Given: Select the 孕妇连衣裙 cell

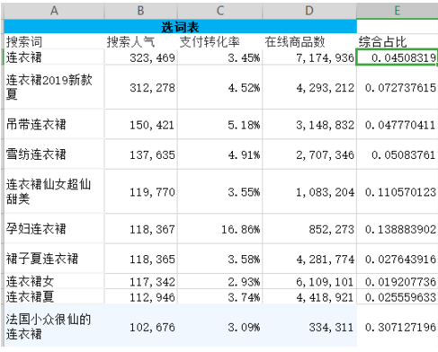Looking at the screenshot, I should tap(54, 229).
